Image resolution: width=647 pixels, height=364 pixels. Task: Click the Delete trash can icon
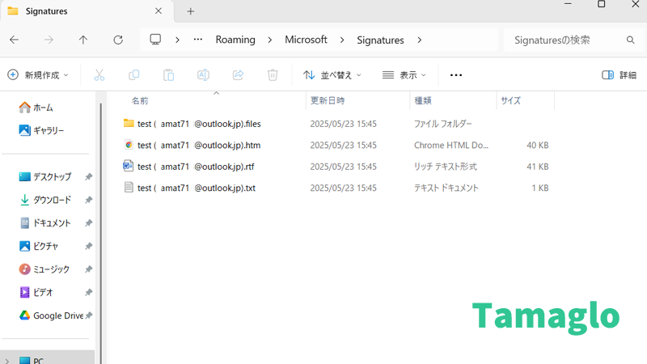[273, 74]
